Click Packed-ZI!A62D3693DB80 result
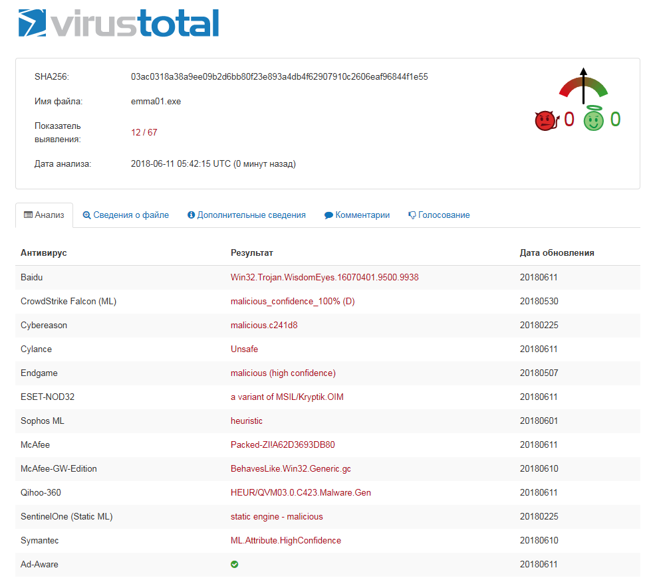 pyautogui.click(x=283, y=445)
